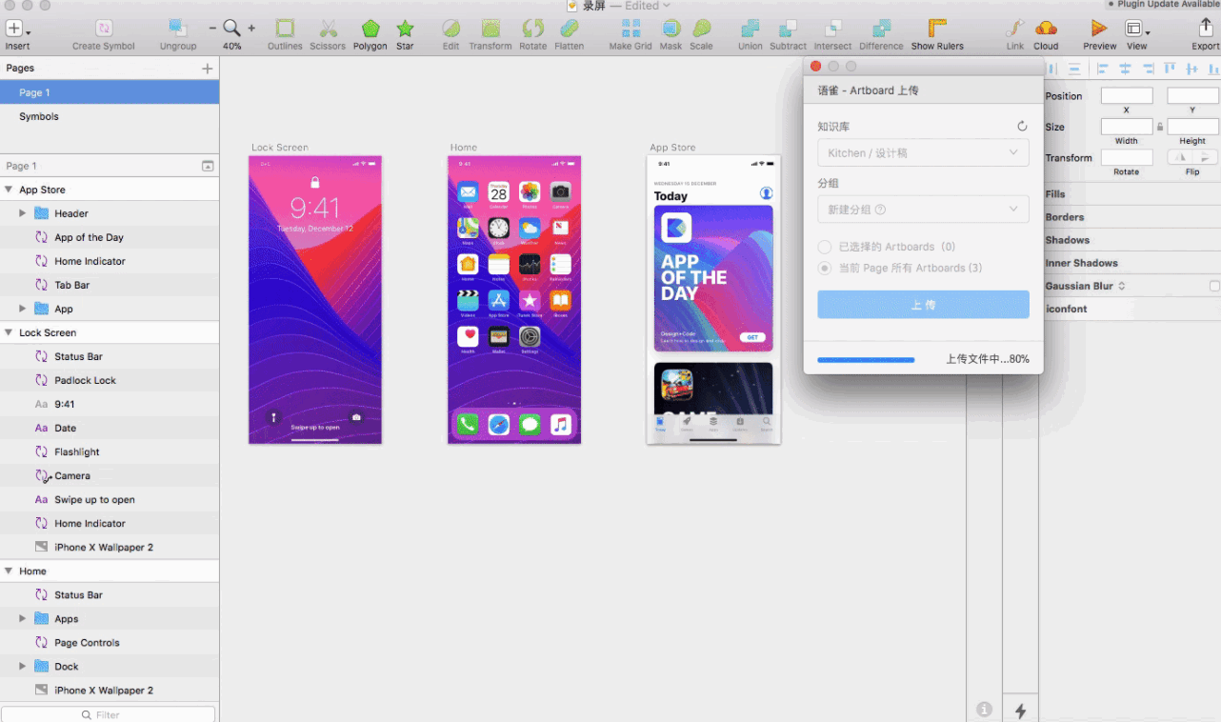The width and height of the screenshot is (1221, 722).
Task: Open the Cloud toolbar icon
Action: click(x=1046, y=29)
